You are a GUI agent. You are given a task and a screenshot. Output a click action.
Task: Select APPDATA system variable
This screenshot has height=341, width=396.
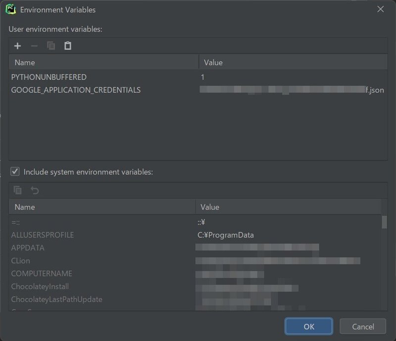pyautogui.click(x=28, y=248)
